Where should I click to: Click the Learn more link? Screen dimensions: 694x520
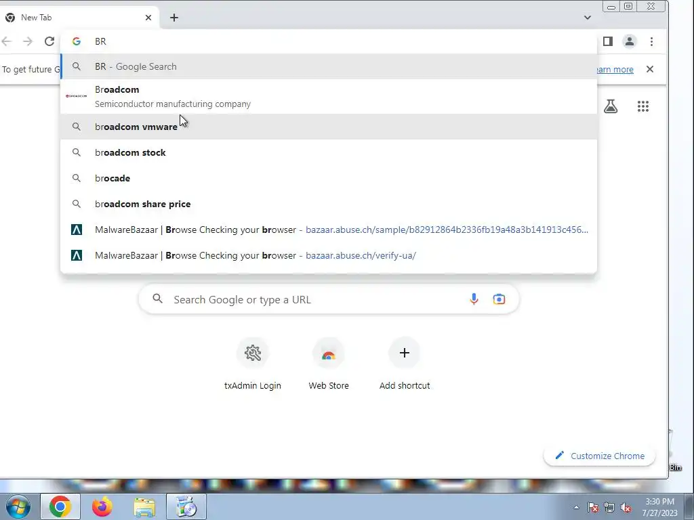(x=615, y=70)
